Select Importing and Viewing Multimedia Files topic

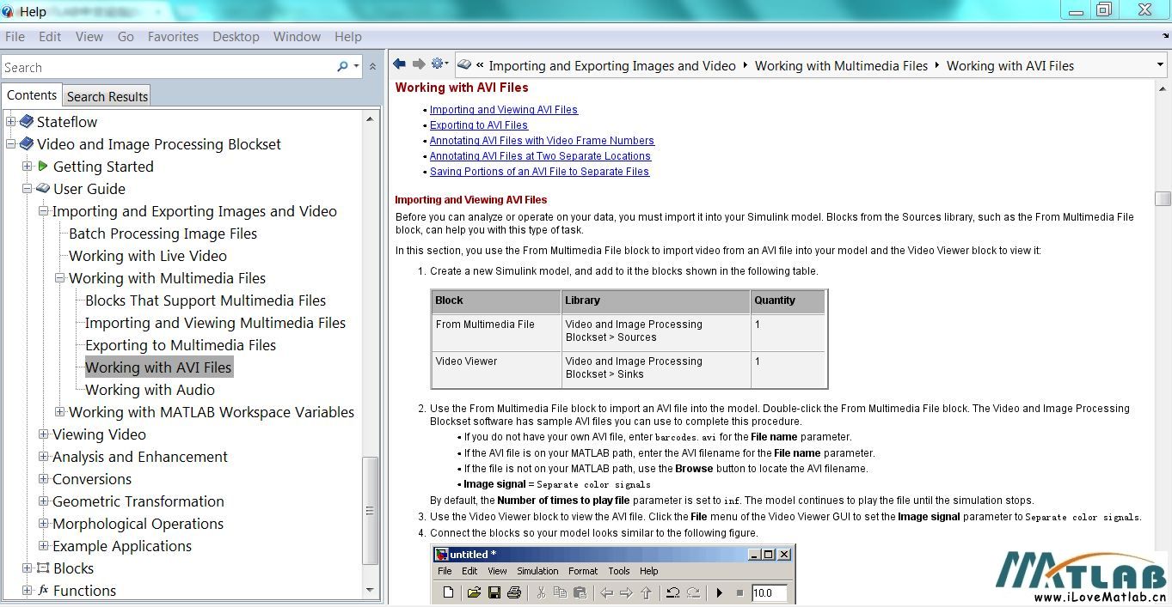(x=215, y=323)
